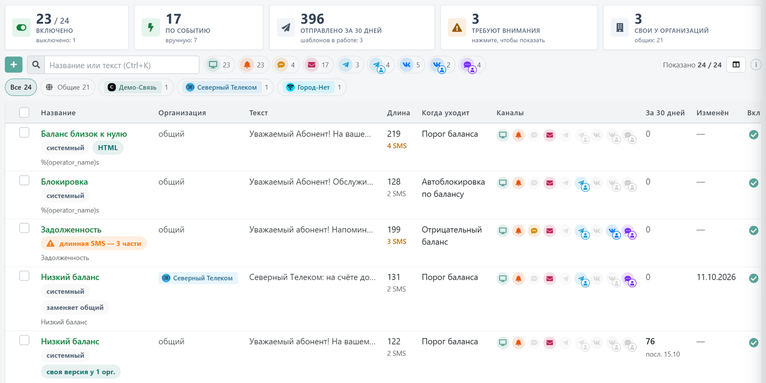766x383 pixels.
Task: Filter by Telegram channel, count 3
Action: [x=350, y=65]
